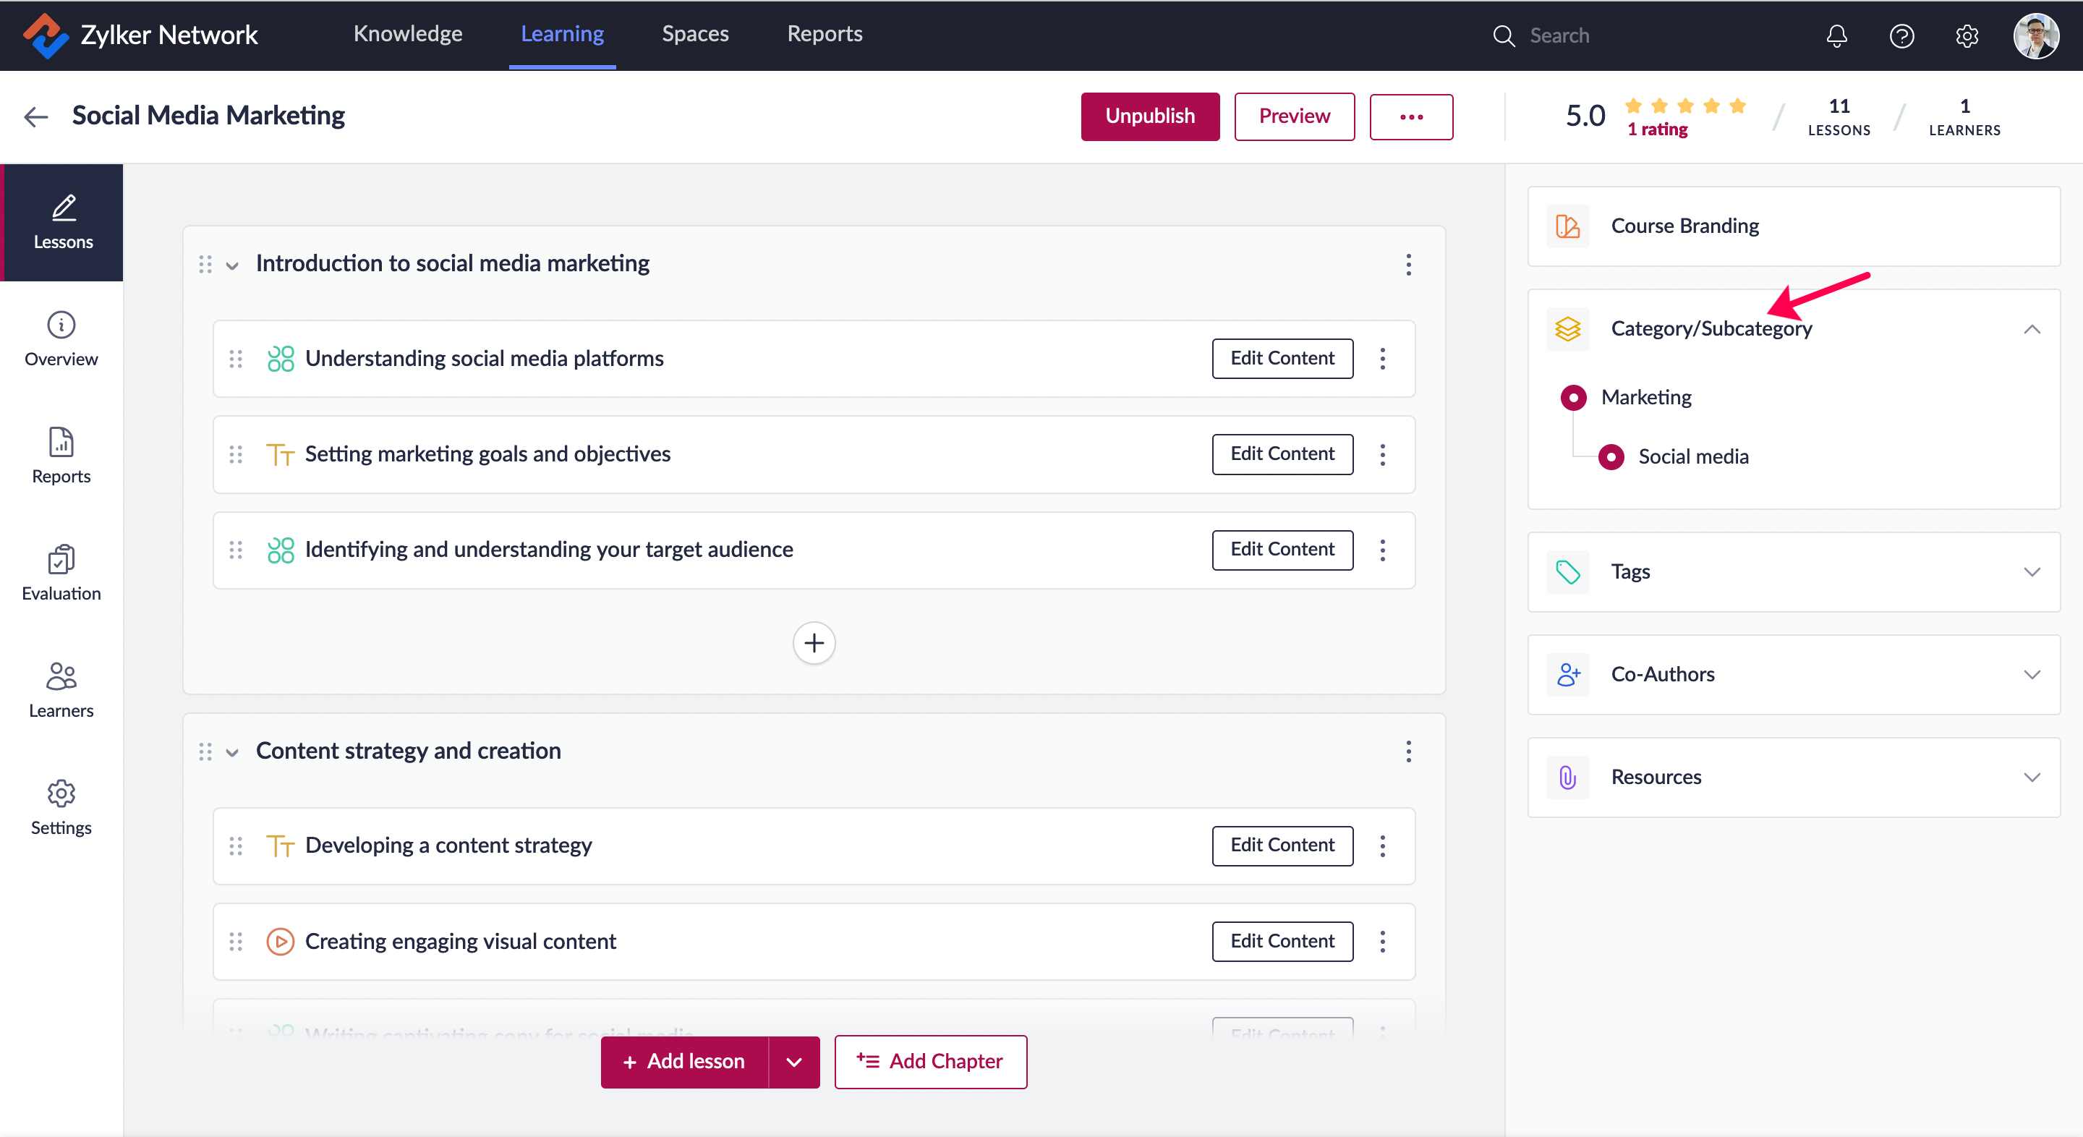Click the Unpublish button

pos(1150,116)
